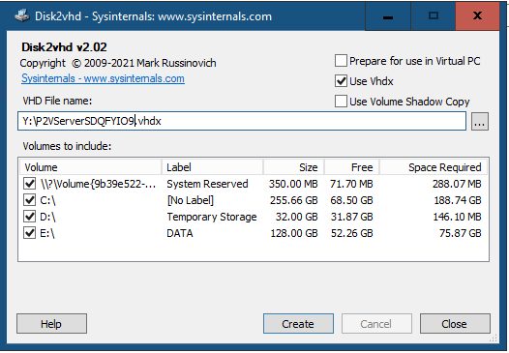Uncheck the E:\ DATA volume checkbox
Screen dimensions: 509x353
pyautogui.click(x=30, y=233)
